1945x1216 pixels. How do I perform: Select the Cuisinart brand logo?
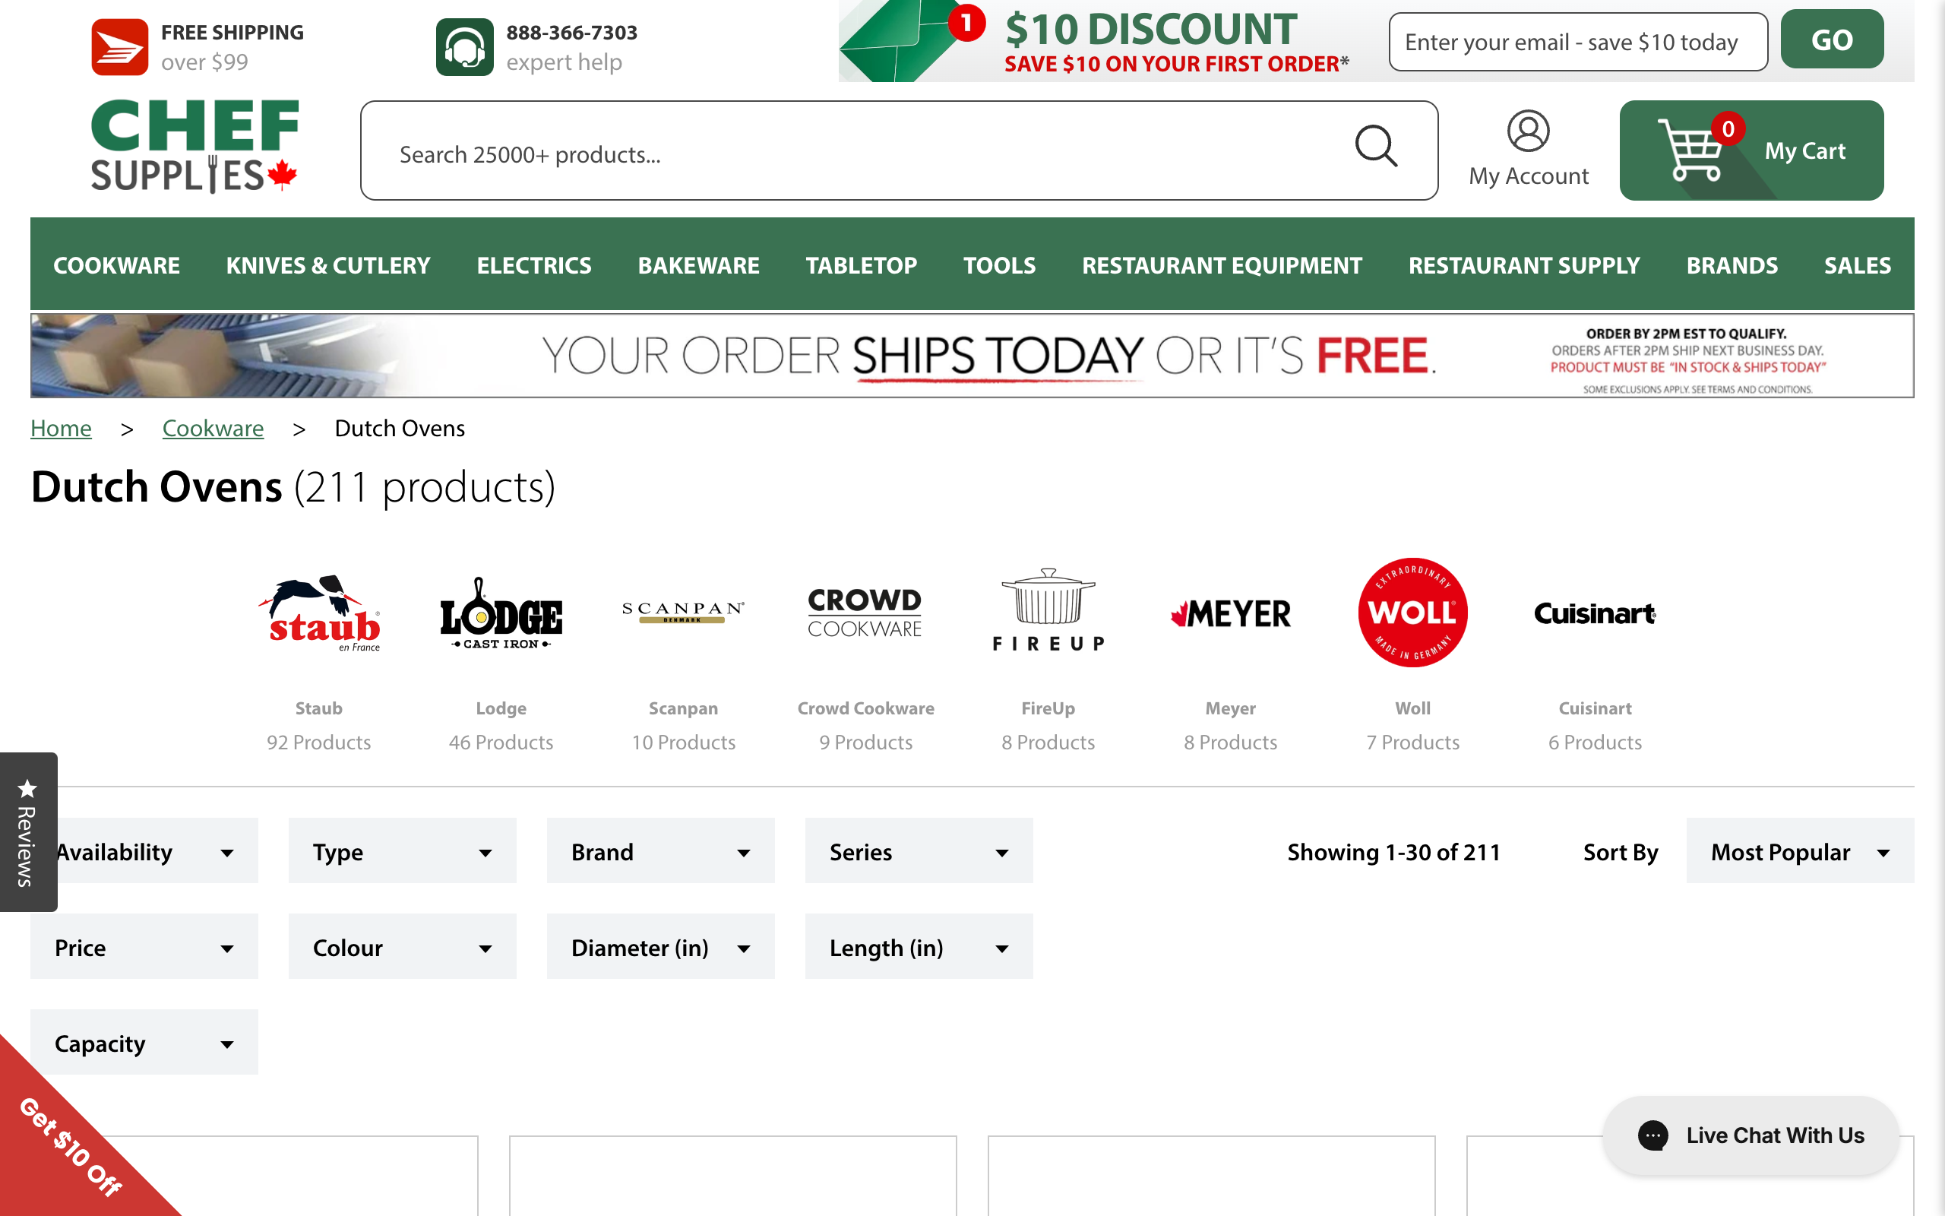1595,613
